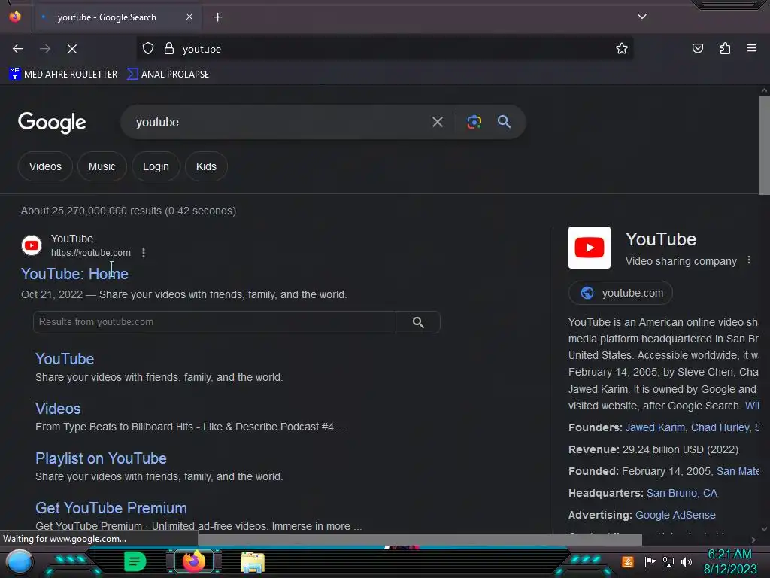Open the Action Center flag tray icon
This screenshot has height=578, width=770.
[650, 561]
